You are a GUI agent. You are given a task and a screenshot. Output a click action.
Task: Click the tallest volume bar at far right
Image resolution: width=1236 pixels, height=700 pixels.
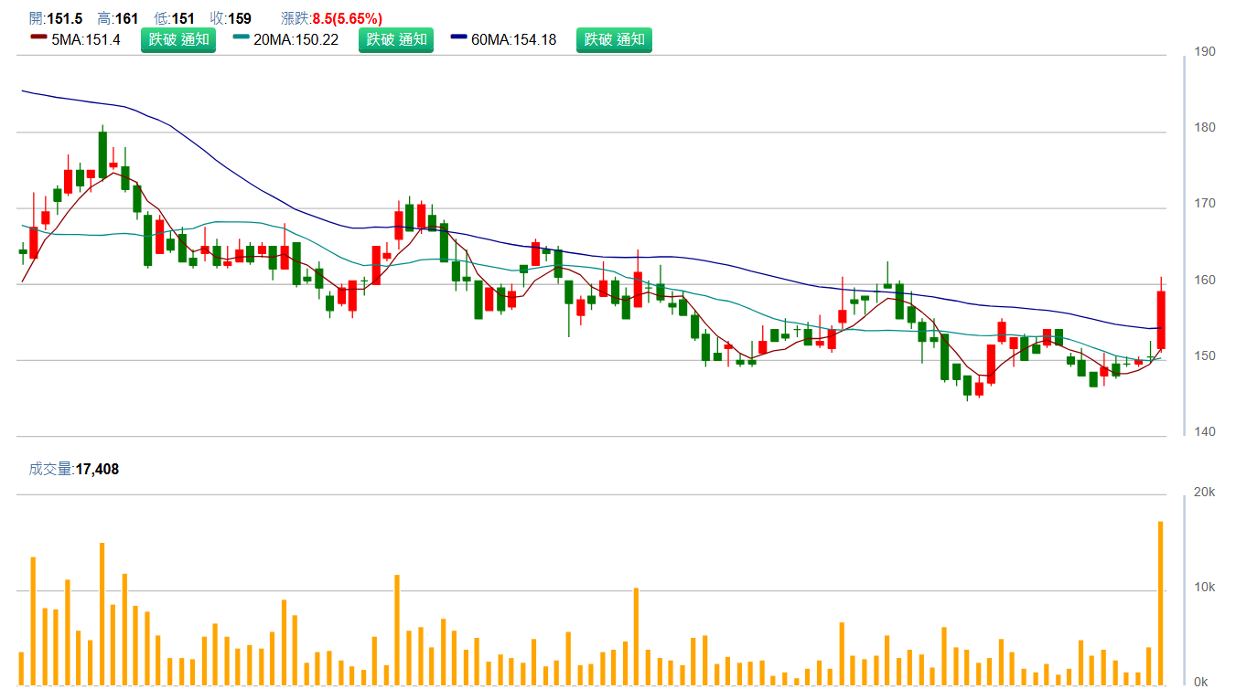click(1161, 603)
